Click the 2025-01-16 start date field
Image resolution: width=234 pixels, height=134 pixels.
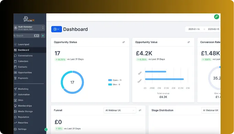click(194, 29)
